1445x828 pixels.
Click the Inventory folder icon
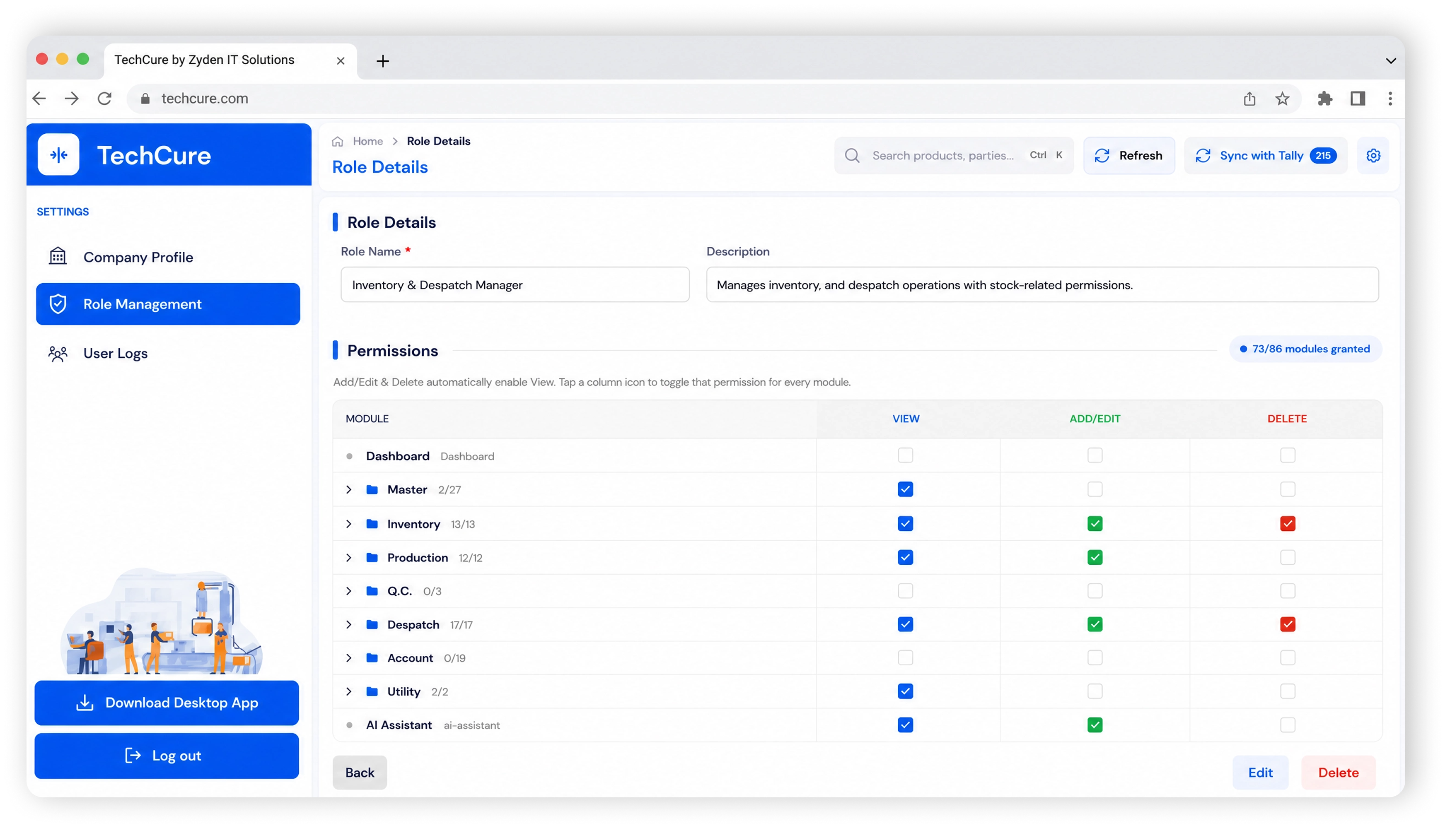coord(372,524)
